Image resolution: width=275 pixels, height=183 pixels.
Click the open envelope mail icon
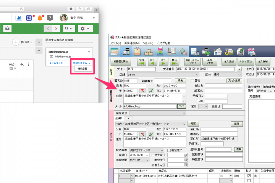[8, 28]
